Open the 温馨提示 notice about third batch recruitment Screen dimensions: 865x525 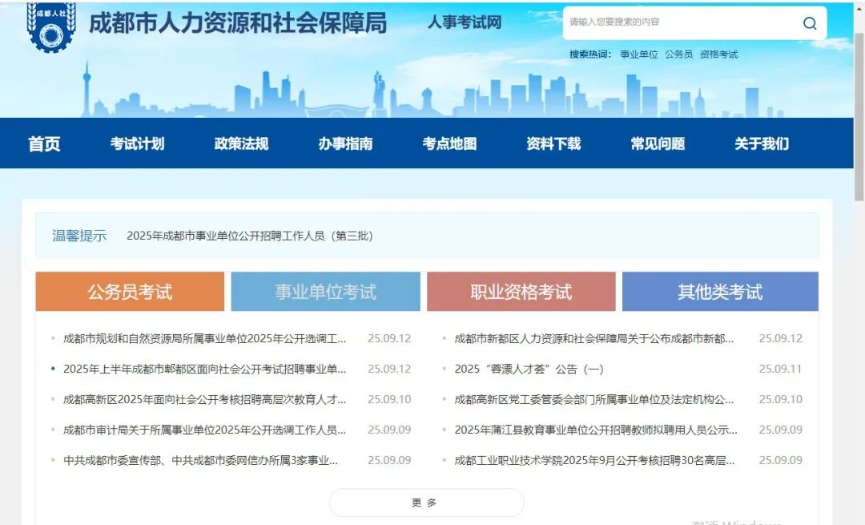tap(251, 236)
